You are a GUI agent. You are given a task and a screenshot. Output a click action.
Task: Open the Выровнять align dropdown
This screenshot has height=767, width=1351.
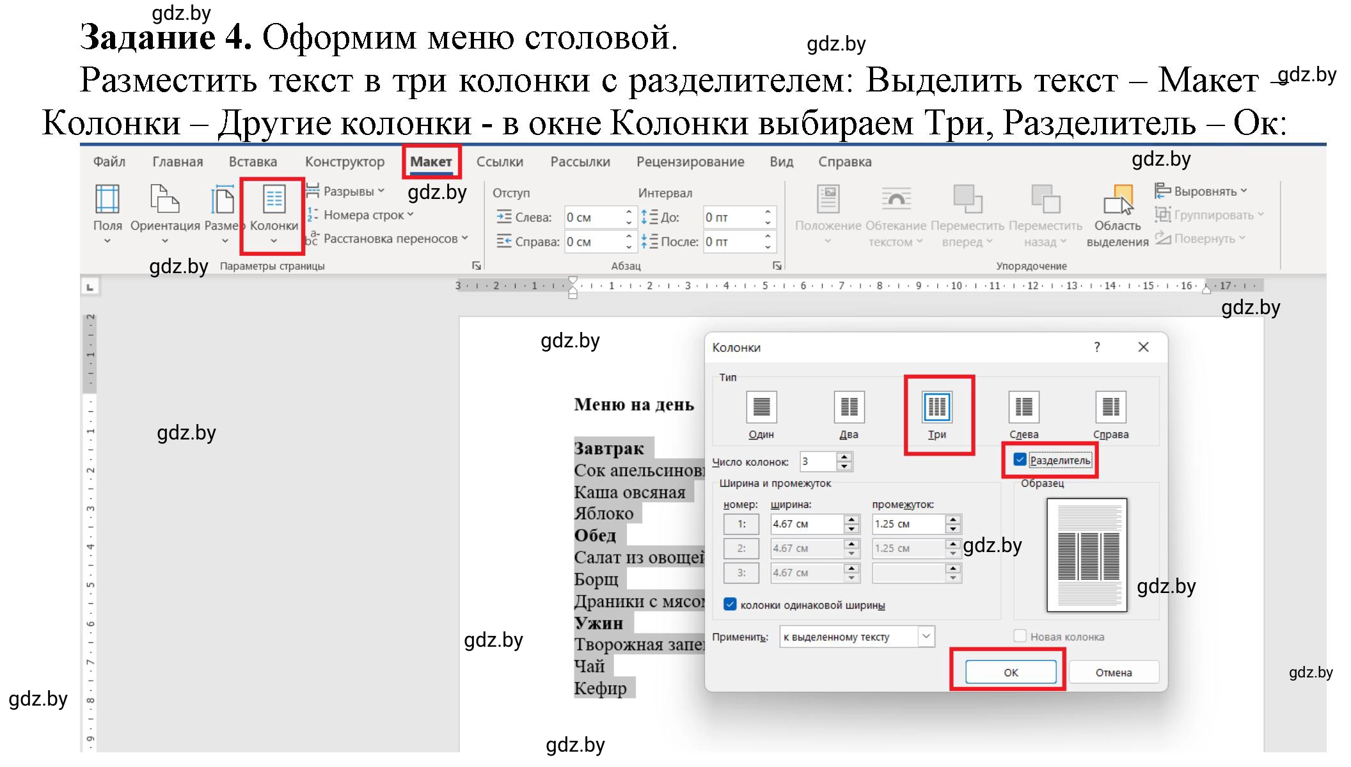[x=1201, y=191]
